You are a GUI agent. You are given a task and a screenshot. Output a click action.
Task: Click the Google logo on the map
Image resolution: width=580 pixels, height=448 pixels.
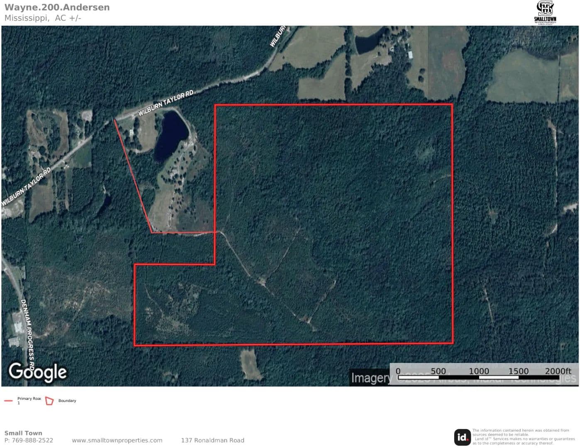(37, 372)
